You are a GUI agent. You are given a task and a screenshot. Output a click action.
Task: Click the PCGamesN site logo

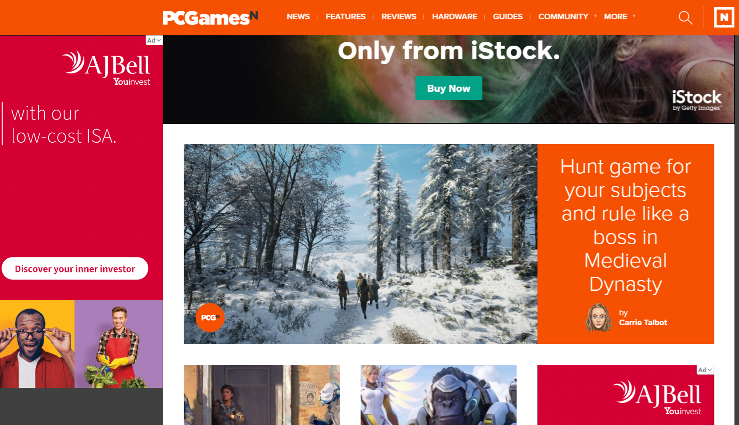(x=210, y=18)
